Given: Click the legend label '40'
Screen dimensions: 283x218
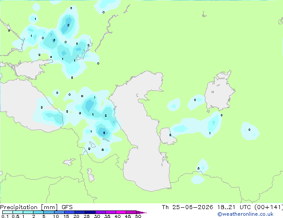Looking at the screenshot, I should point(117,216).
